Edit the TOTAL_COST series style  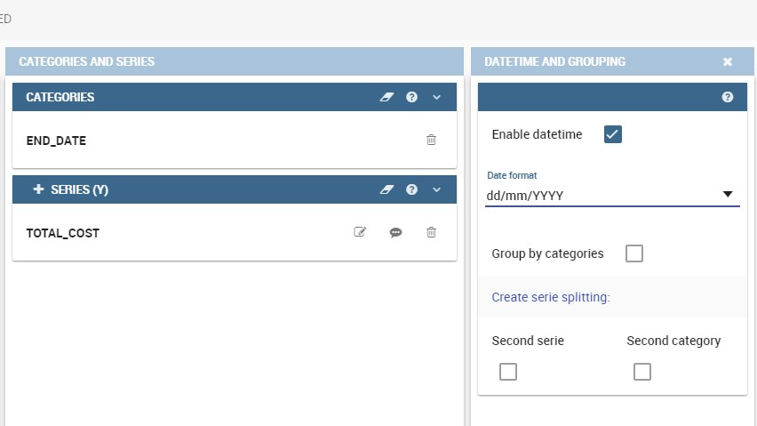click(x=360, y=232)
